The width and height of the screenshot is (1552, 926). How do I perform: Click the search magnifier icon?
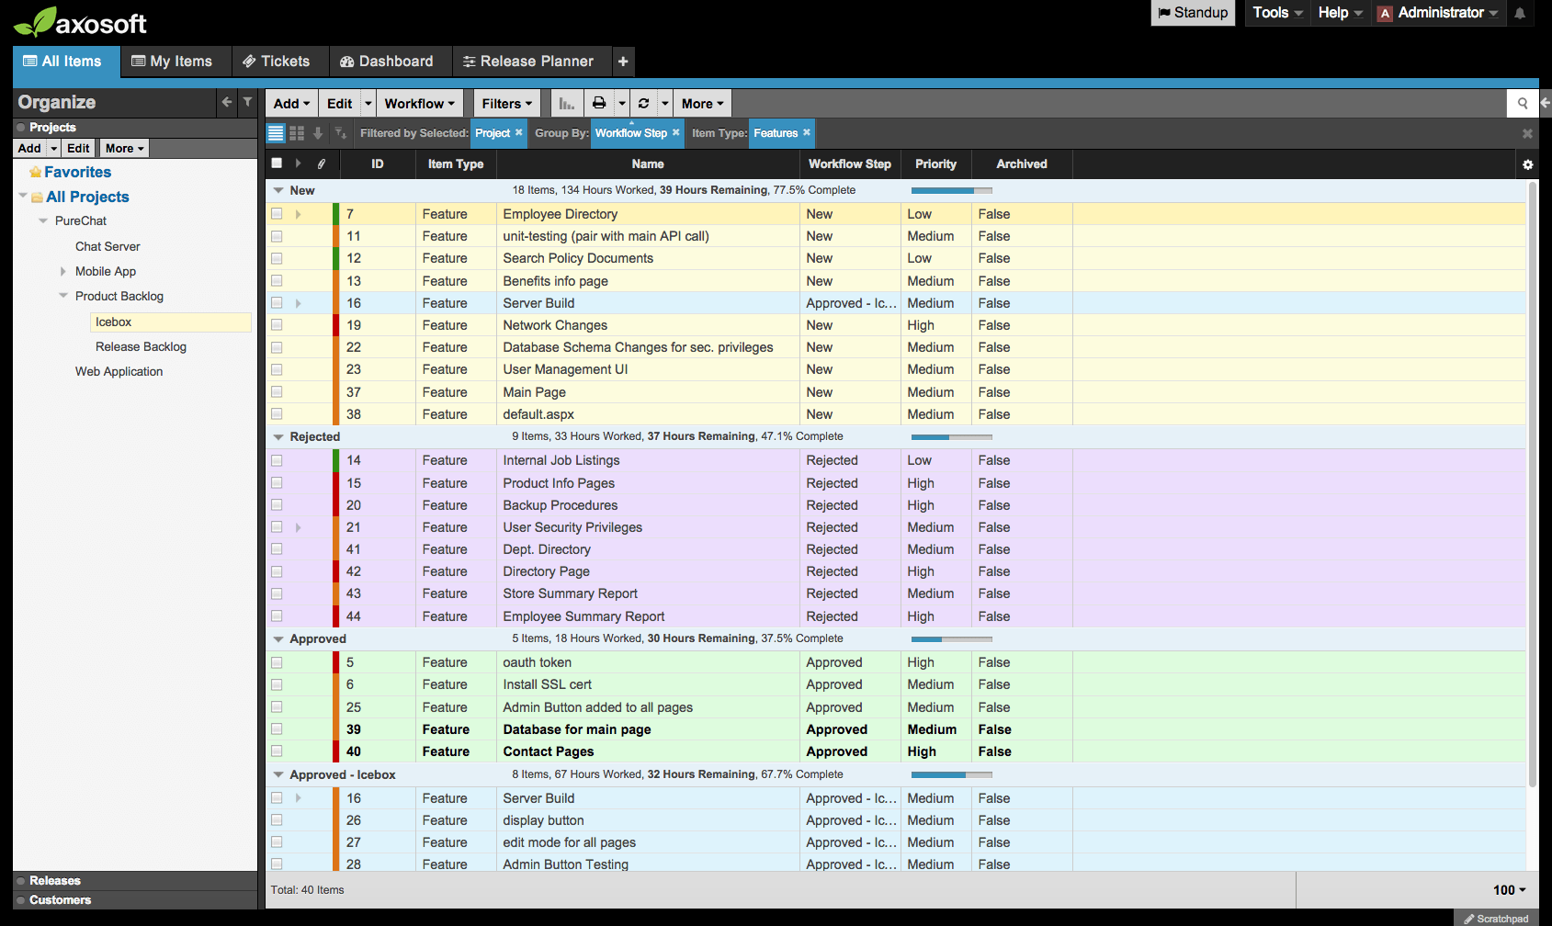(x=1522, y=104)
